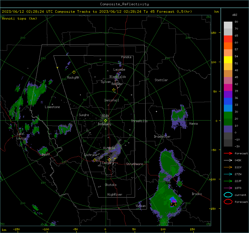Click the yellow diamond marker below Cochrane
This screenshot has height=233, width=249.
pos(95,160)
